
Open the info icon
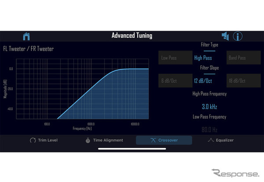point(238,36)
